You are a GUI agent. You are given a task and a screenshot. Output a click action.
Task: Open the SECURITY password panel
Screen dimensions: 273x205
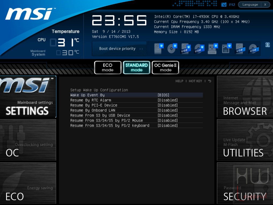click(245, 183)
